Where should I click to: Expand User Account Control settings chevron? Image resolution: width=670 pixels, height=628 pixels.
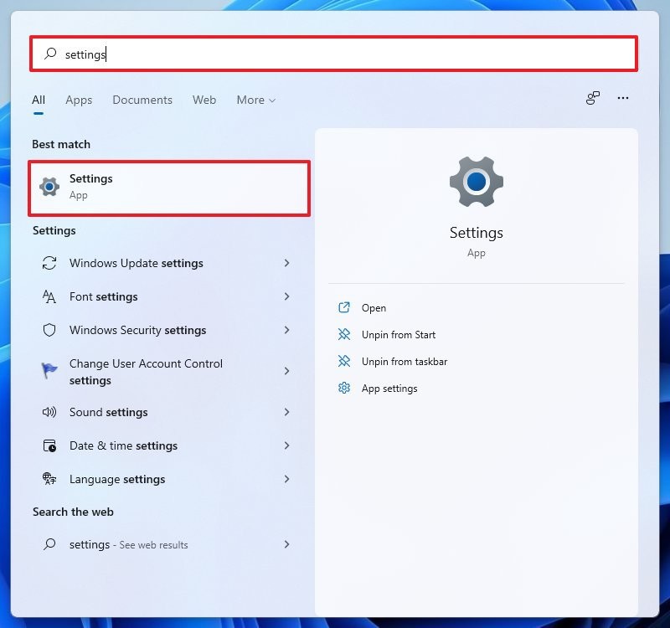pyautogui.click(x=286, y=371)
